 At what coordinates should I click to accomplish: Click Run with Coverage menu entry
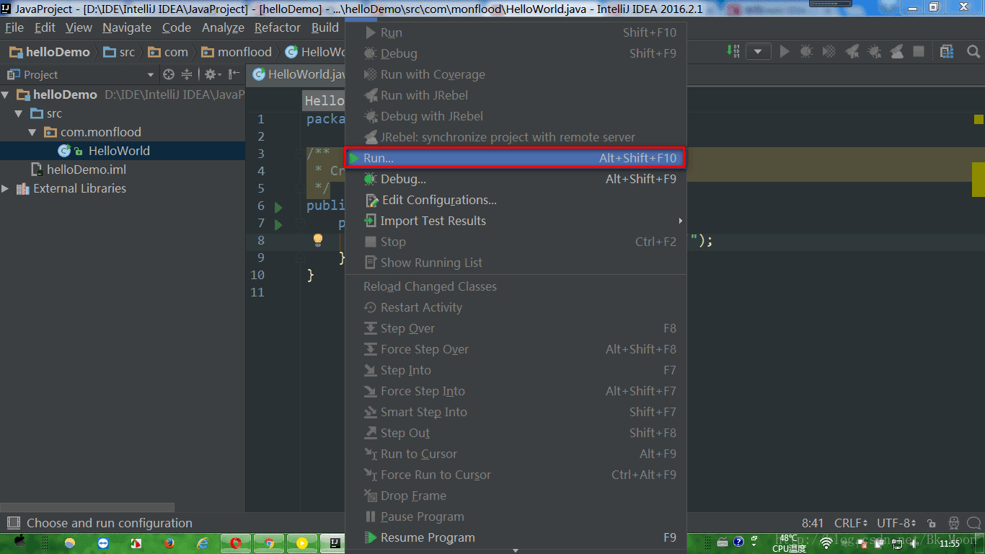[x=516, y=74]
